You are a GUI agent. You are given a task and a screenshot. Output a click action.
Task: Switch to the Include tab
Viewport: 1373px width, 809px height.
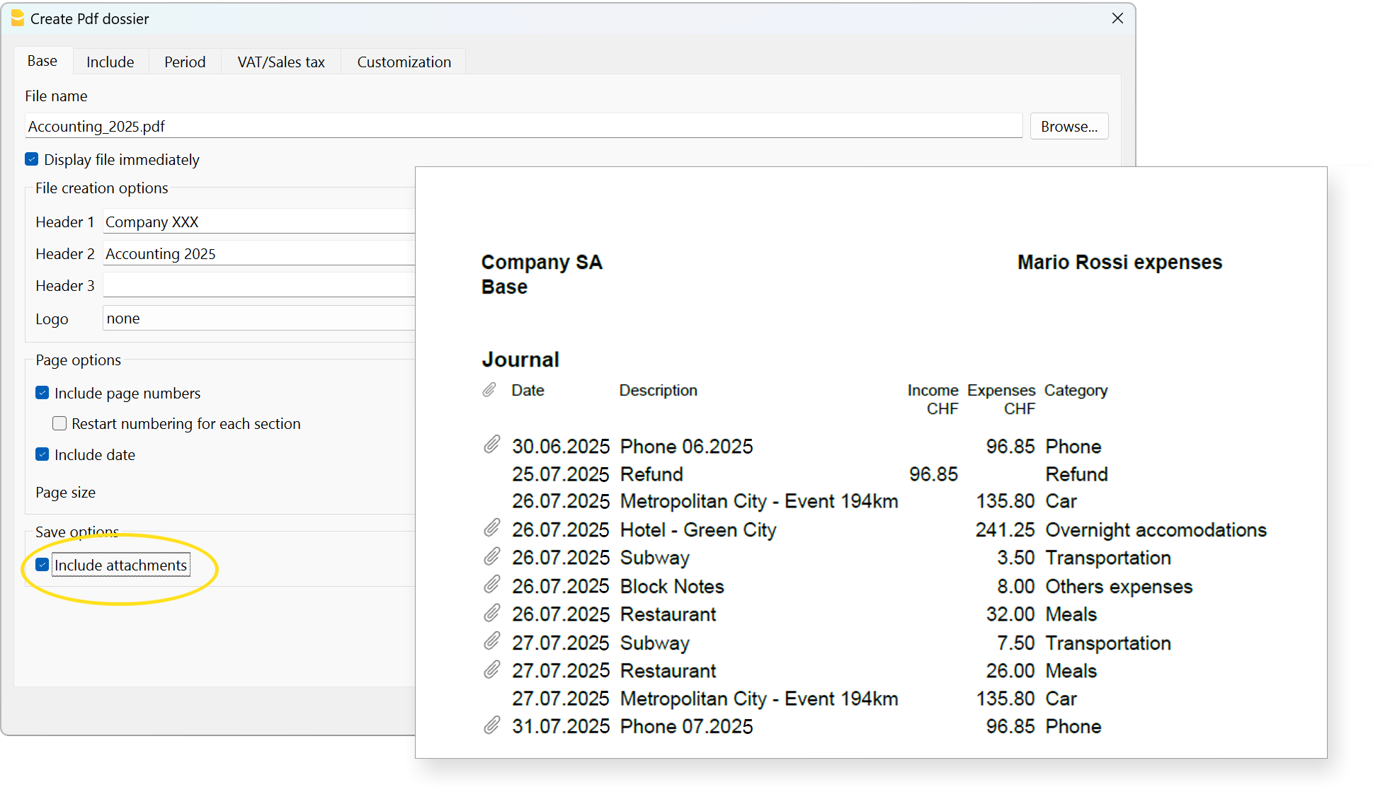(x=110, y=62)
